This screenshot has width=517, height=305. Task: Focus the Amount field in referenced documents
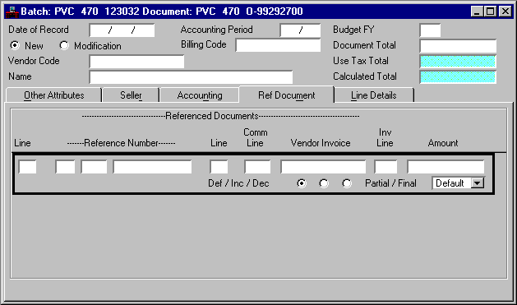pyautogui.click(x=445, y=167)
